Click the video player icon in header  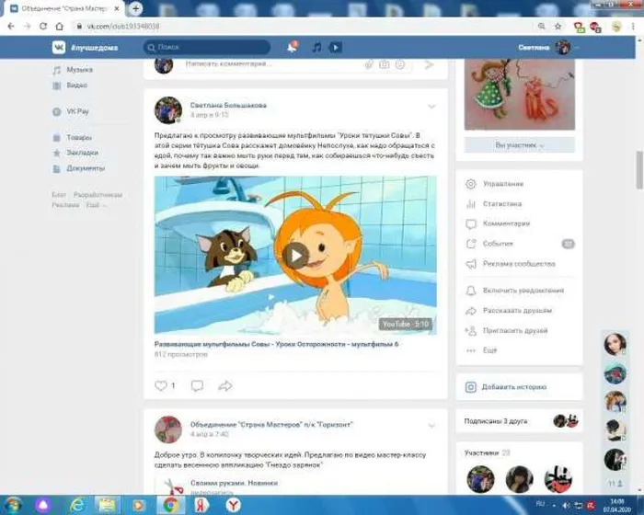coord(335,47)
